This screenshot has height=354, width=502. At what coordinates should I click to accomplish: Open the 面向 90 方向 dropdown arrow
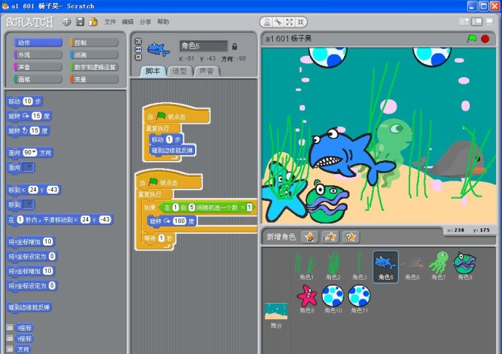[34, 153]
